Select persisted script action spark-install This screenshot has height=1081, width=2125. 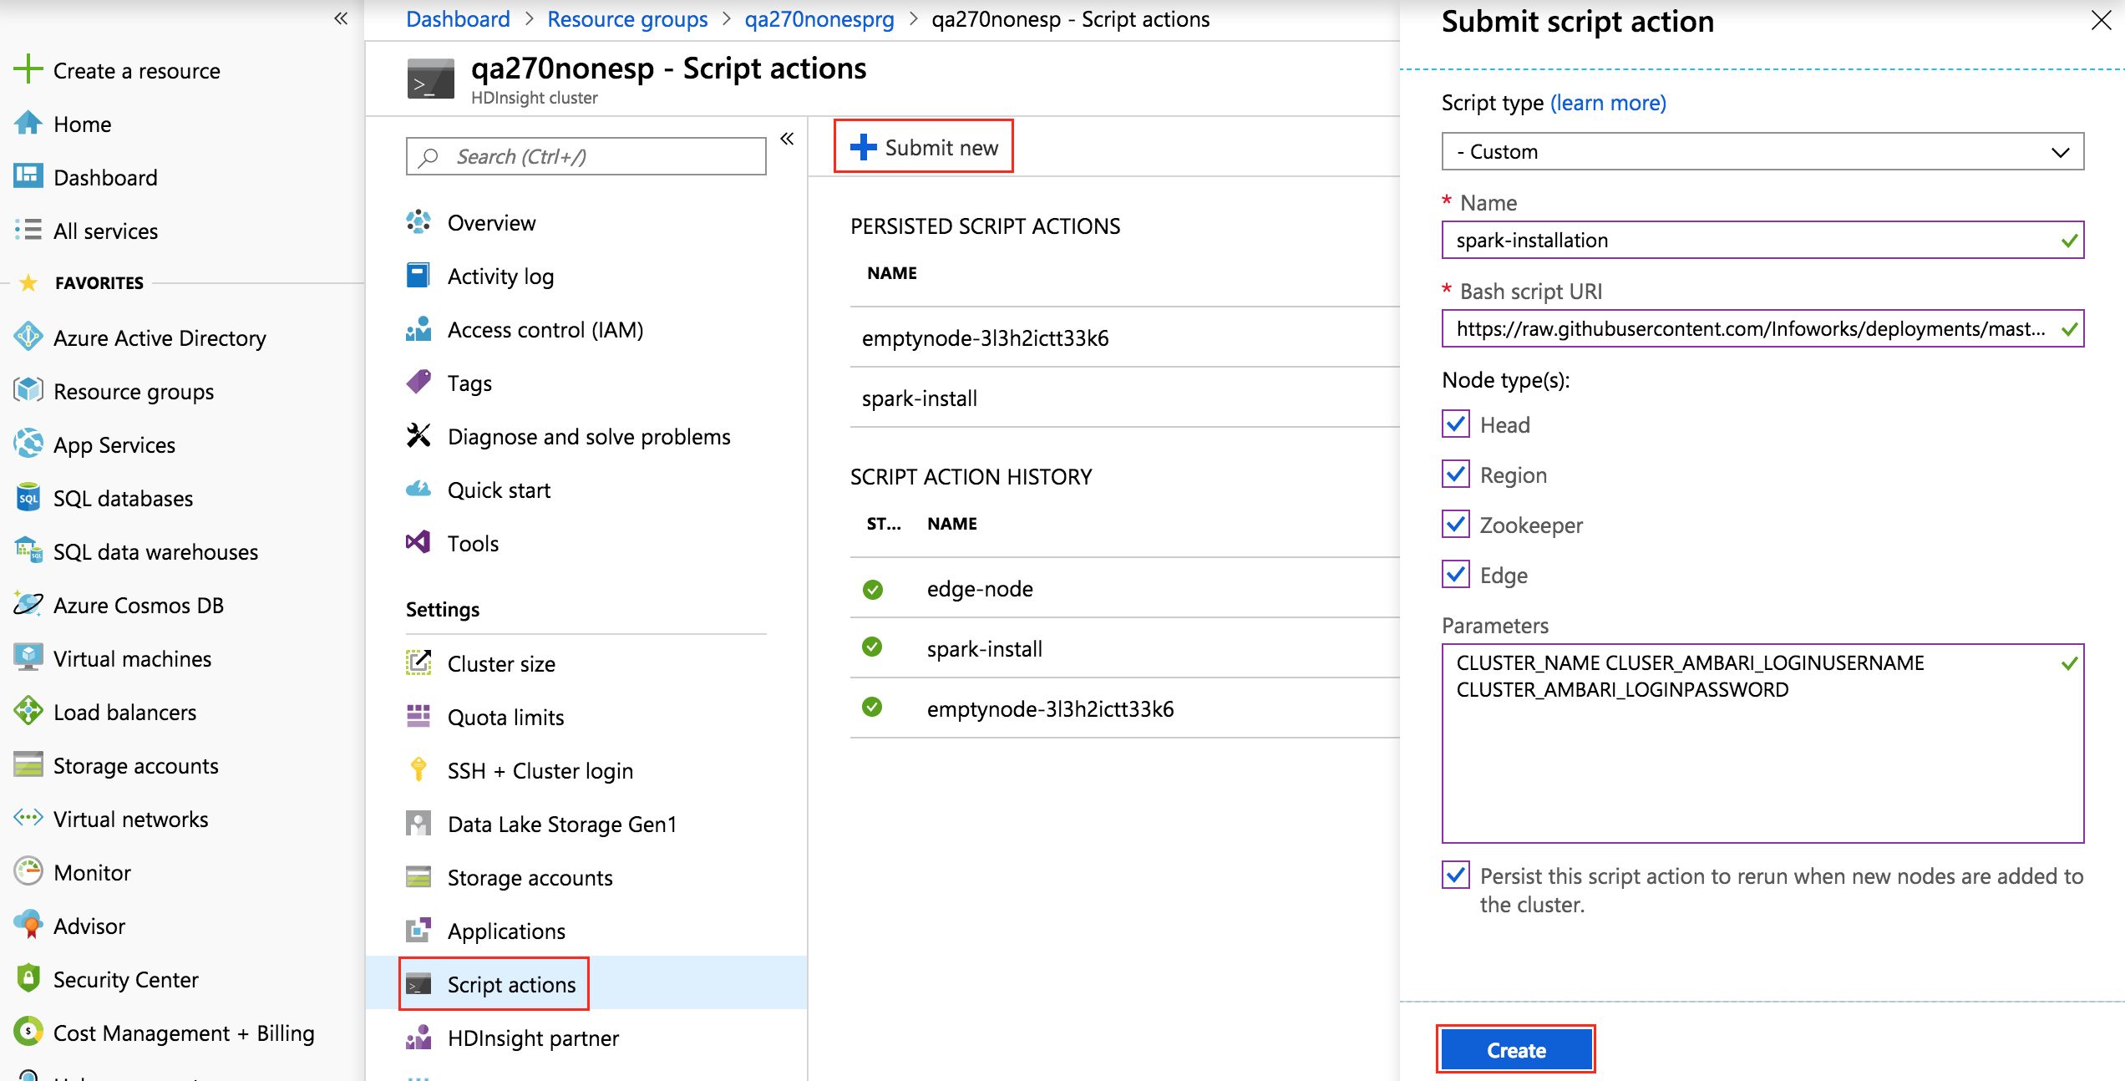[x=1124, y=398]
